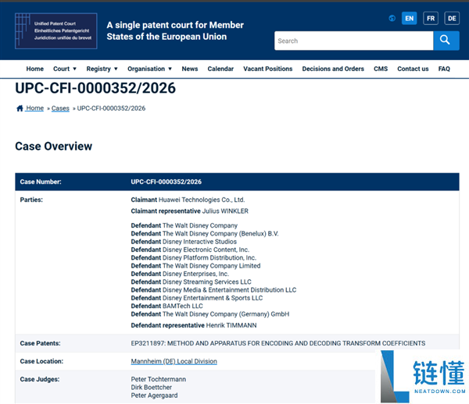Click the EP3211897 patent title text

277,343
